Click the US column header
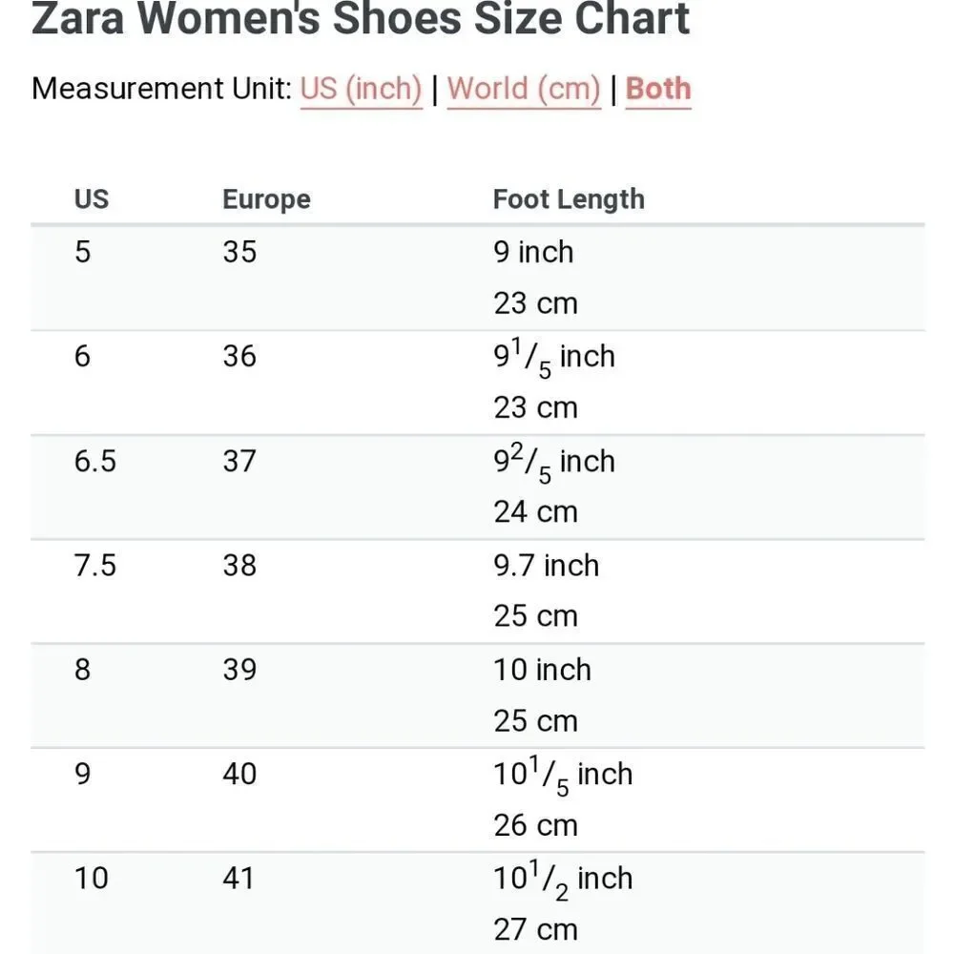Image resolution: width=954 pixels, height=954 pixels. pyautogui.click(x=92, y=199)
